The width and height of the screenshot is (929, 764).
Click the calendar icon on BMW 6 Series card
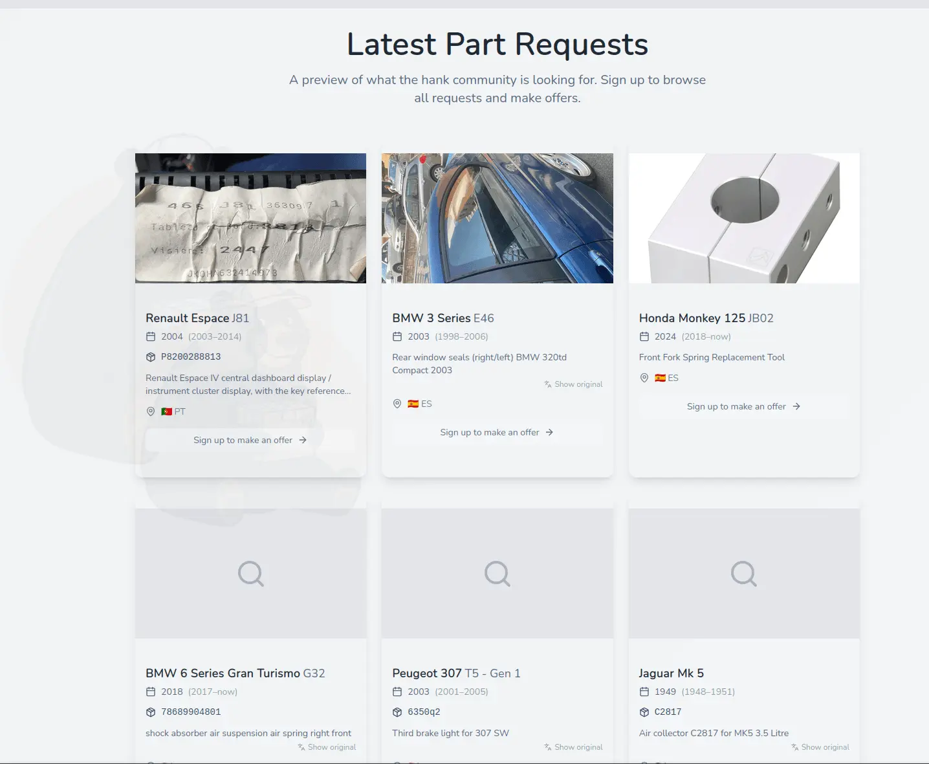(151, 692)
